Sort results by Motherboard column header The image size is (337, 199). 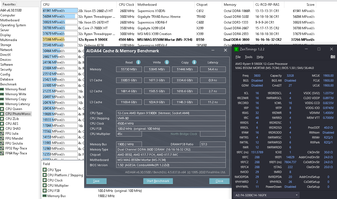[x=165, y=5]
